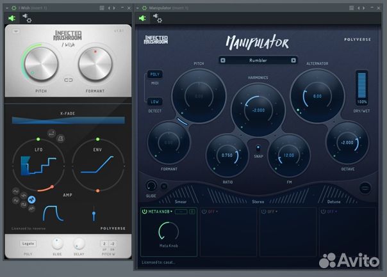Screen dimensions: 387x277
Task: Toggle the POLY MIDI button
Action: tap(155, 74)
